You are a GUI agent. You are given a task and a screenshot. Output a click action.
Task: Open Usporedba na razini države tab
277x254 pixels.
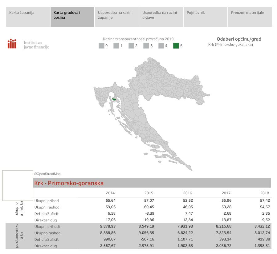[x=161, y=17]
